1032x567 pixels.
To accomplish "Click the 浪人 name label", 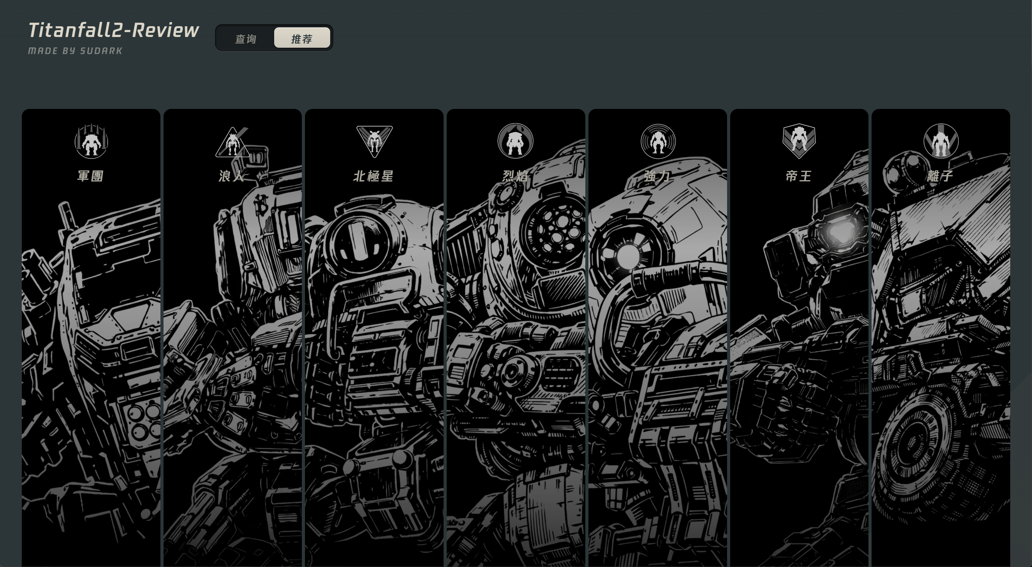I will 232,176.
